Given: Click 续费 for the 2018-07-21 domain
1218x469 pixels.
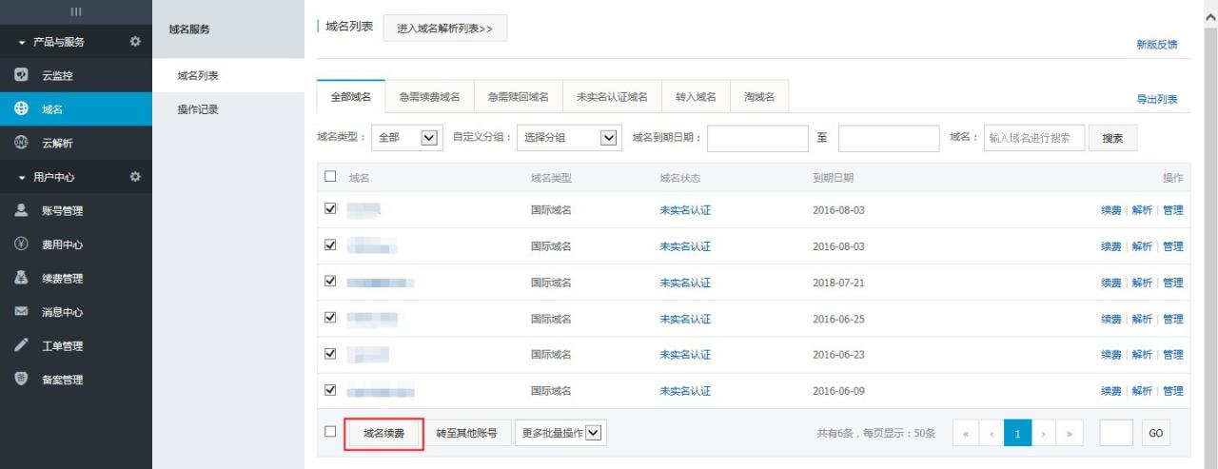Looking at the screenshot, I should pos(1111,283).
